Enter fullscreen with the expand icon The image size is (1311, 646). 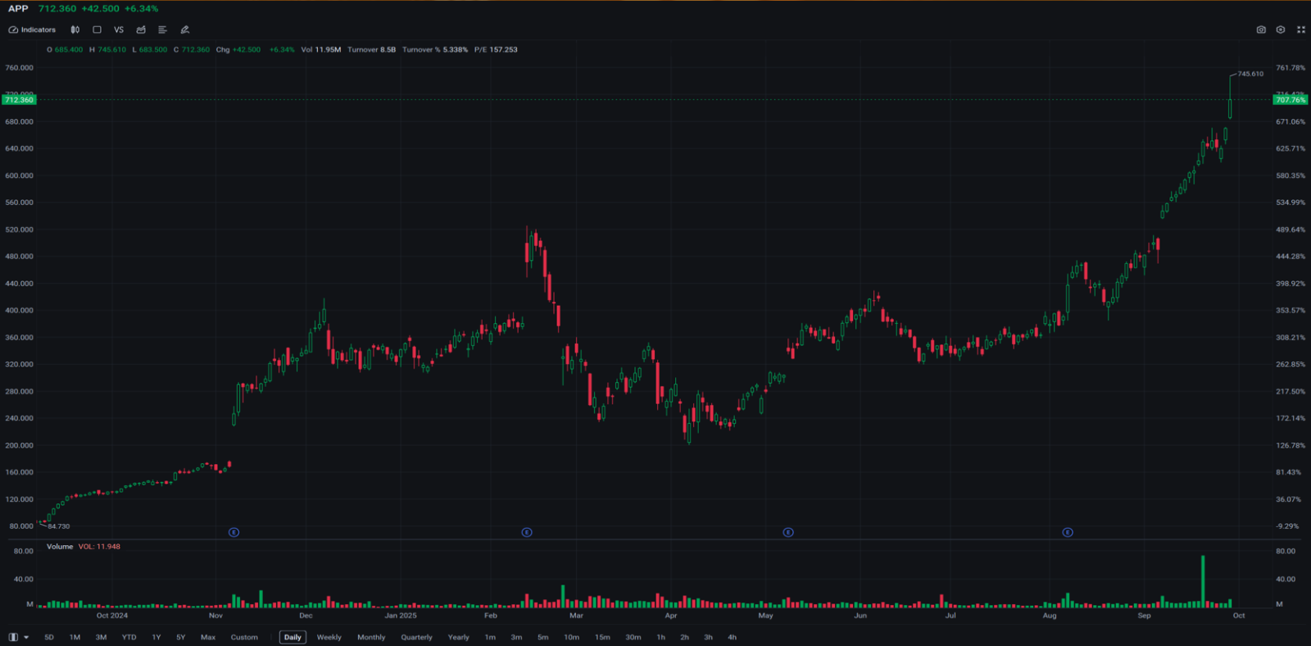pyautogui.click(x=1300, y=30)
